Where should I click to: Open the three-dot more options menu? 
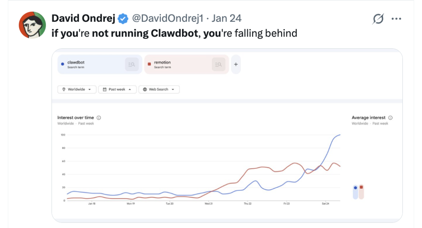pos(396,19)
